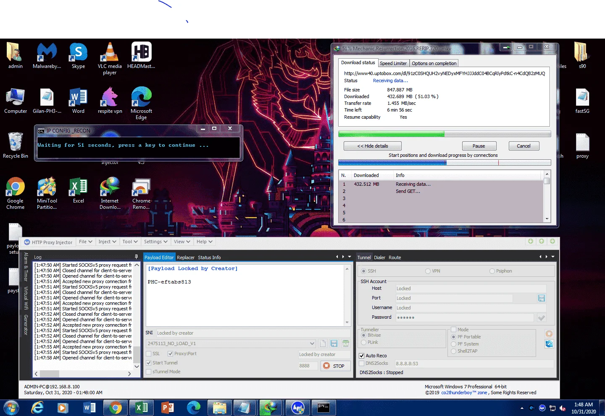Click save payload disk icon
The height and width of the screenshot is (416, 605).
coord(334,343)
